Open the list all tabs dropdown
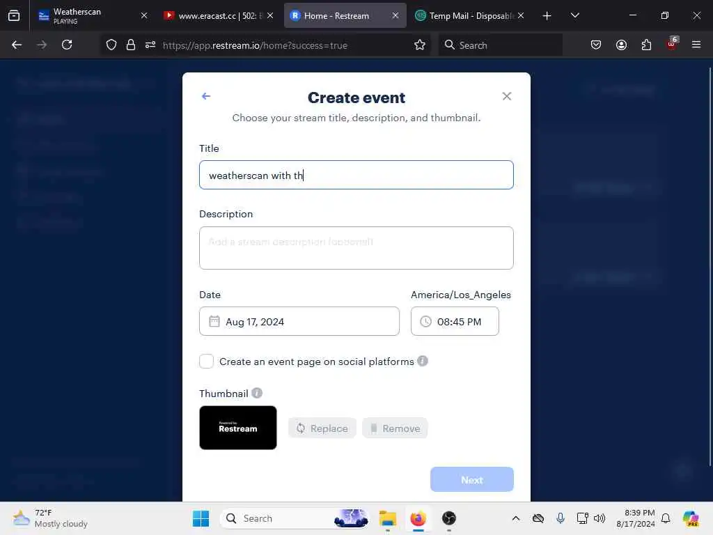This screenshot has width=713, height=535. (574, 15)
